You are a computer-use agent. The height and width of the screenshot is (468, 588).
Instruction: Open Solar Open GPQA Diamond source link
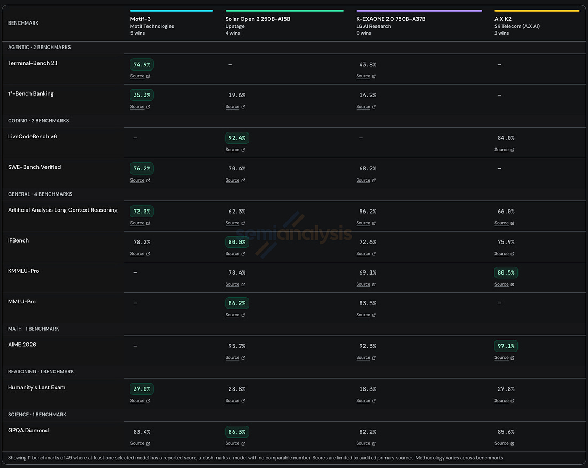point(233,443)
